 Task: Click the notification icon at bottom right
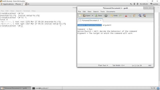(158, 88)
